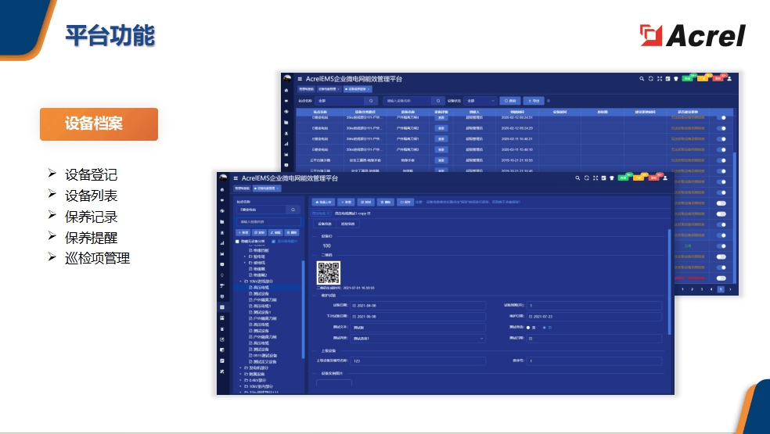Click the refresh icon in the back window header
Viewport: 770px width, 434px height.
651,78
